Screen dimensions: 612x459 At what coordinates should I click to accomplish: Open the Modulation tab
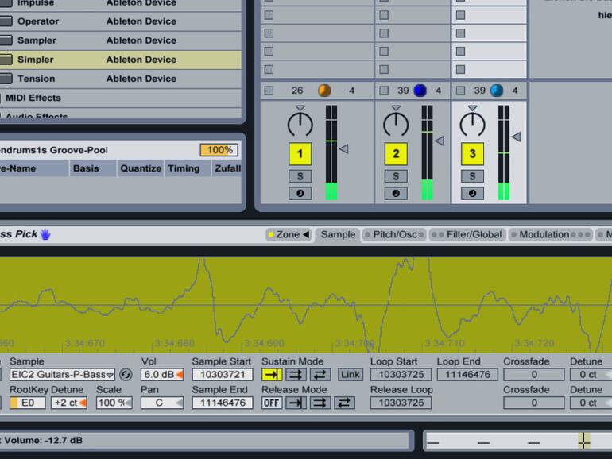point(551,234)
